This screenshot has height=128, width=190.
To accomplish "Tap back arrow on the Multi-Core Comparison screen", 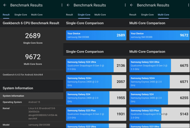I will (x=131, y=5).
